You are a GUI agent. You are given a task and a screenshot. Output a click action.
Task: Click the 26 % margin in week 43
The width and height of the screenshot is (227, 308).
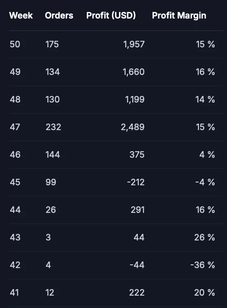pos(204,238)
